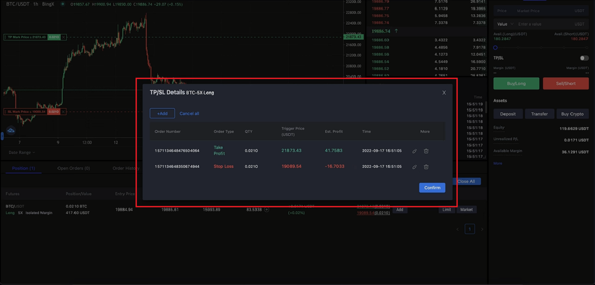Open the chart style mountain icon on the chart
Screen dimensions: 595x285
[11, 130]
